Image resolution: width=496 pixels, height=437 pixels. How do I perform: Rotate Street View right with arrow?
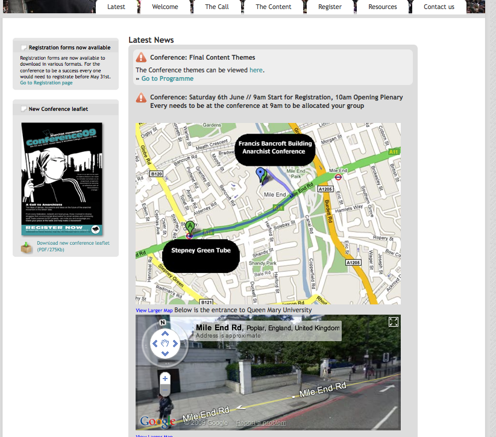click(175, 344)
